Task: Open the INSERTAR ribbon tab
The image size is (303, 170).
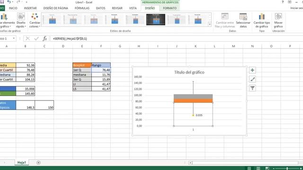Action: tap(30, 8)
